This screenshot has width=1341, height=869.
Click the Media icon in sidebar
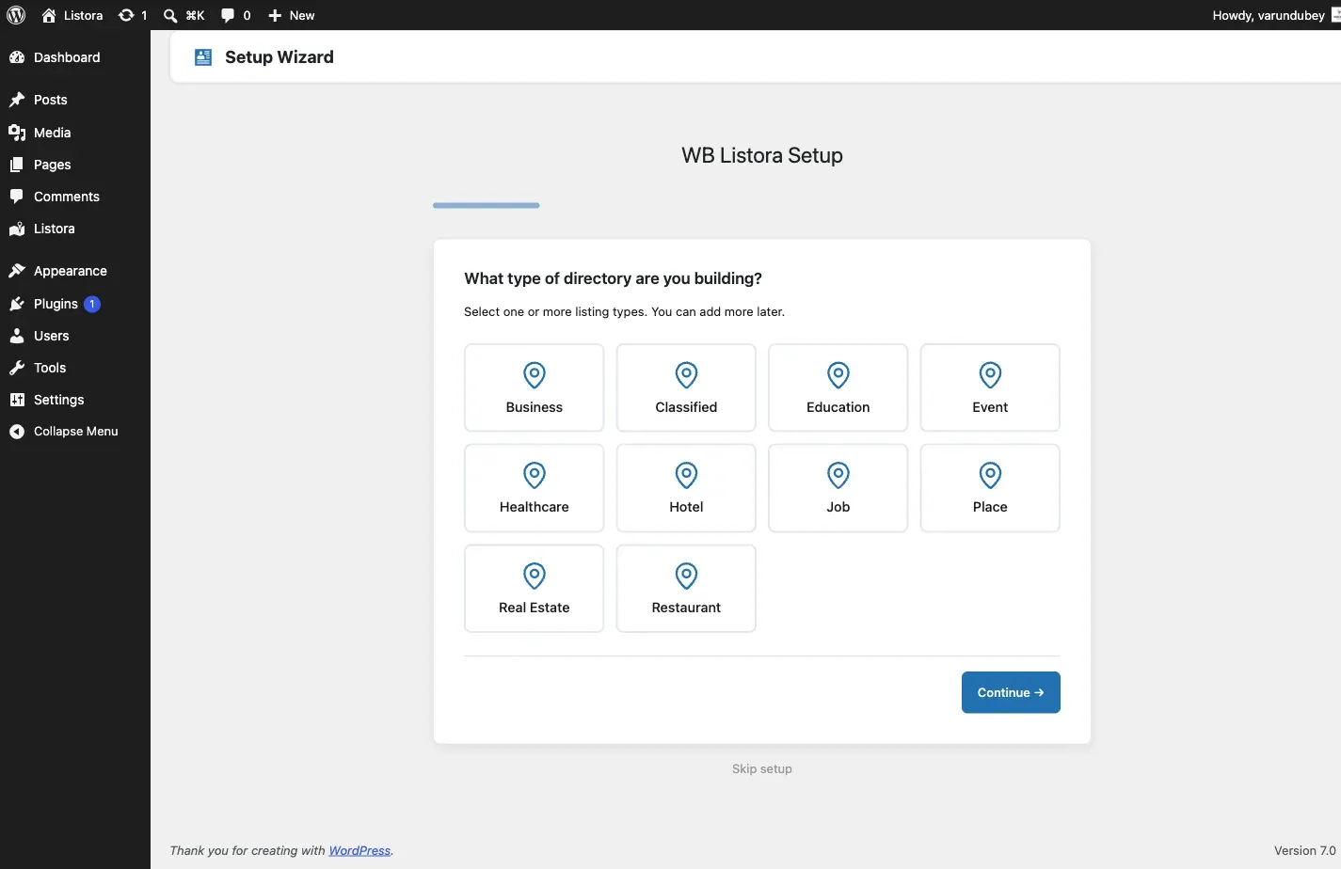coord(17,133)
